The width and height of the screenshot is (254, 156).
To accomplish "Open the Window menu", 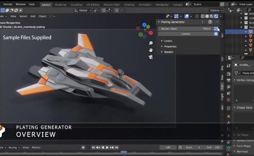I will (21, 4).
